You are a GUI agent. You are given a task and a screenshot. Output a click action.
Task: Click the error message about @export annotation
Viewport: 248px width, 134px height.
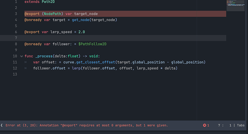click(x=87, y=125)
